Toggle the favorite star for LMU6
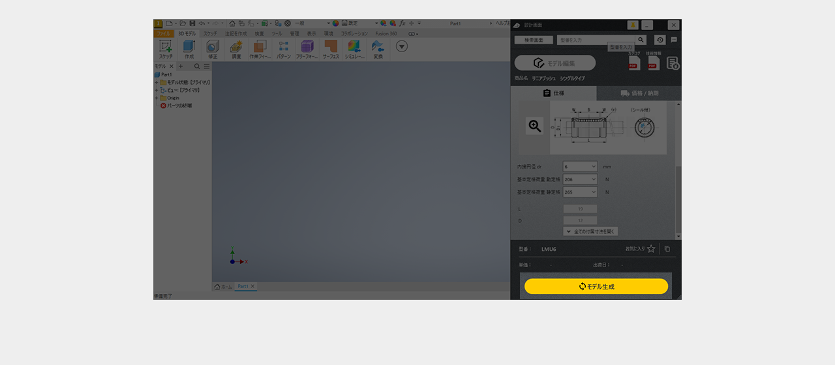The width and height of the screenshot is (835, 365). [x=651, y=248]
